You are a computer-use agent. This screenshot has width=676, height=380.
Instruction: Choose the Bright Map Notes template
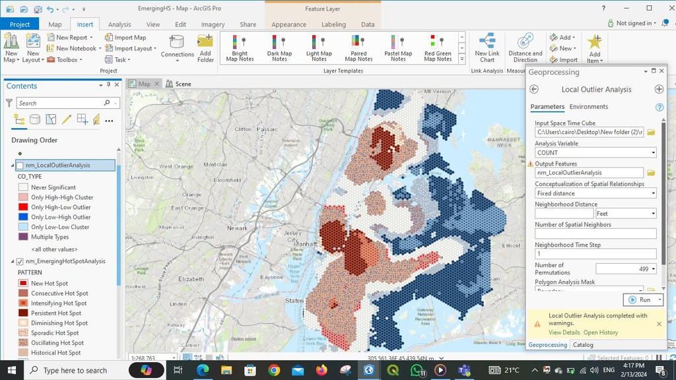click(240, 47)
